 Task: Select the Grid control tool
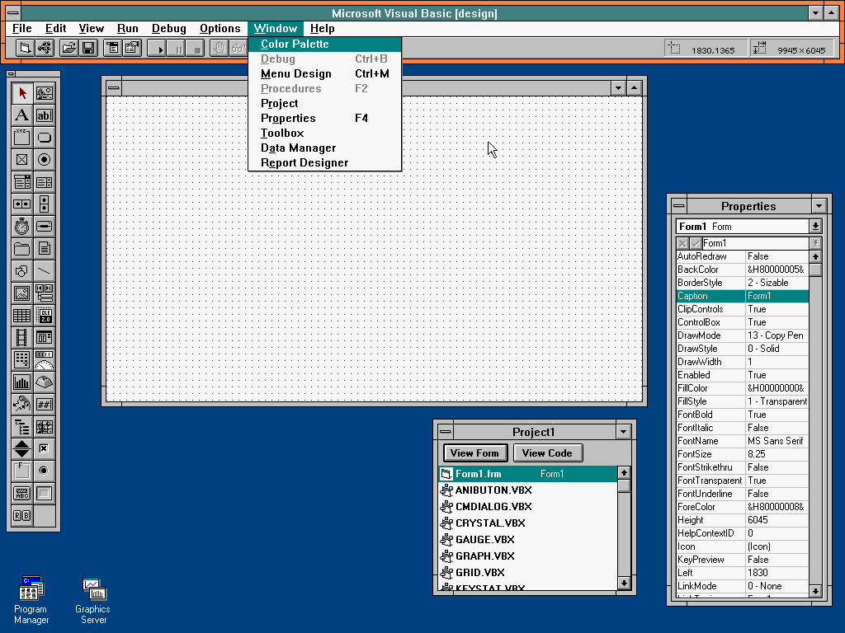tap(22, 316)
